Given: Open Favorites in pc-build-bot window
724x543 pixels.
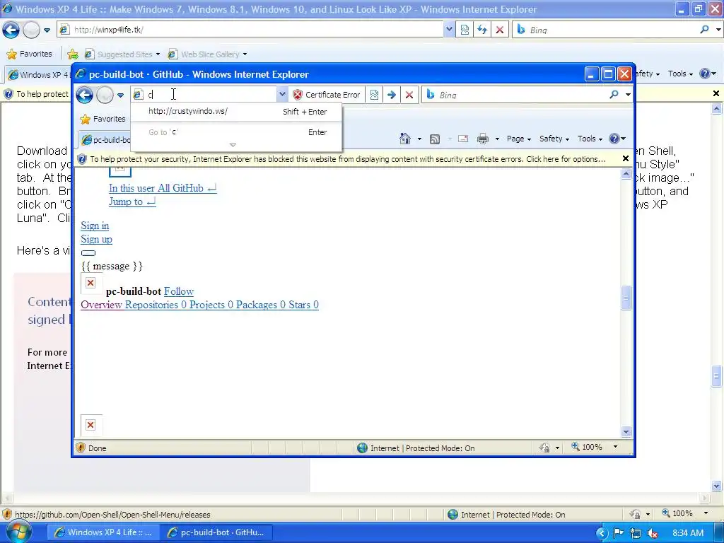Looking at the screenshot, I should [x=103, y=119].
